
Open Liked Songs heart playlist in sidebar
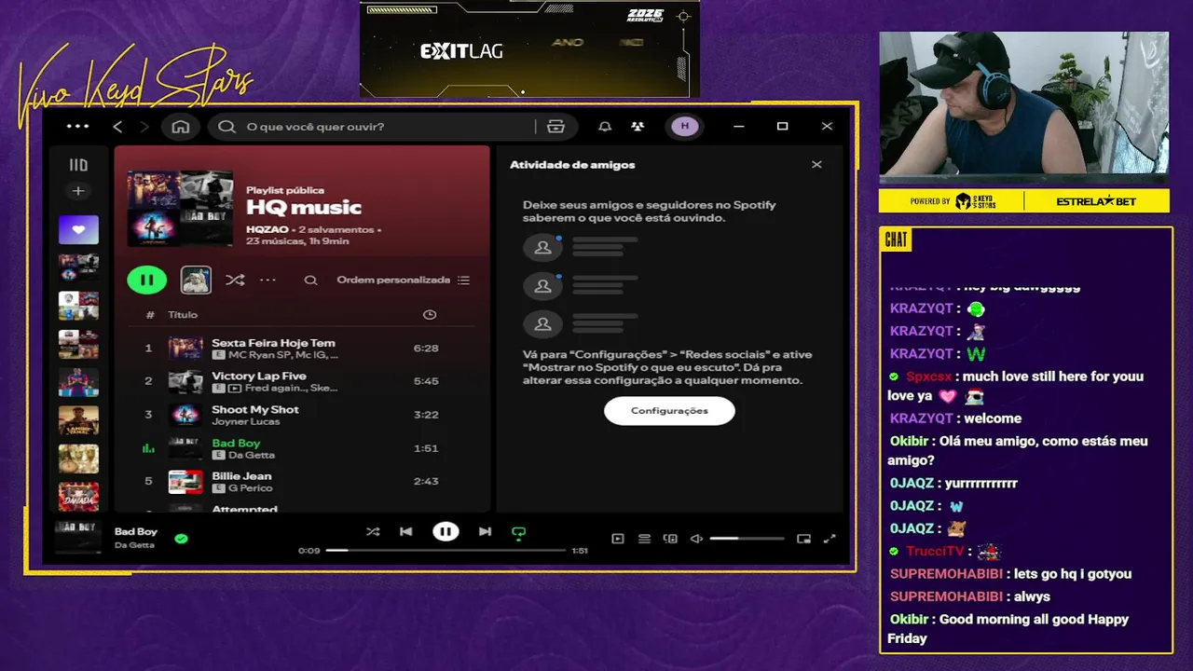point(78,229)
